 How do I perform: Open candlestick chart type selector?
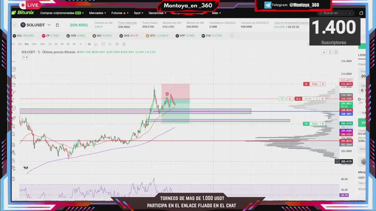[x=89, y=44]
